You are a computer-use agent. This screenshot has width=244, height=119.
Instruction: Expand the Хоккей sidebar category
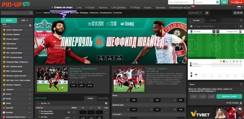tap(30, 99)
